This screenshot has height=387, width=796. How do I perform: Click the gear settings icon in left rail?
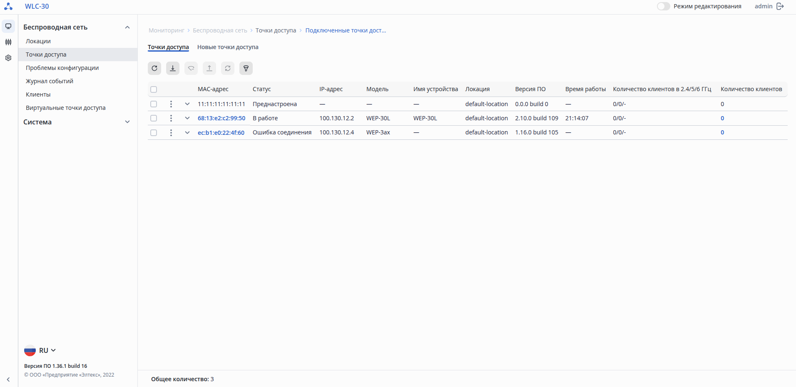click(x=8, y=58)
